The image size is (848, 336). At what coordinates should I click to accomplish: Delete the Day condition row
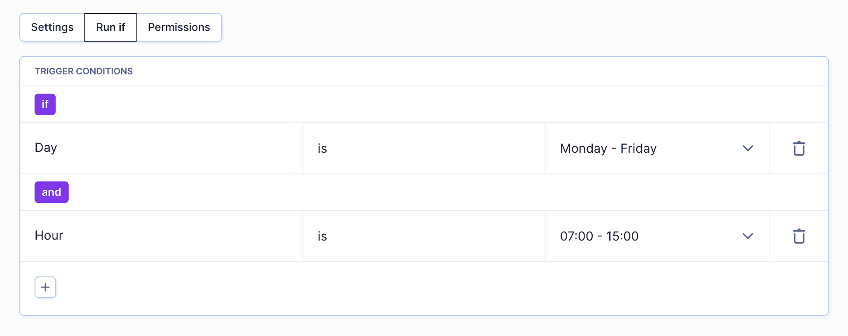pos(799,148)
